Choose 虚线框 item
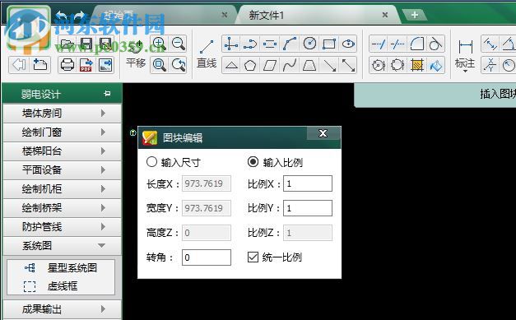 [x=51, y=286]
